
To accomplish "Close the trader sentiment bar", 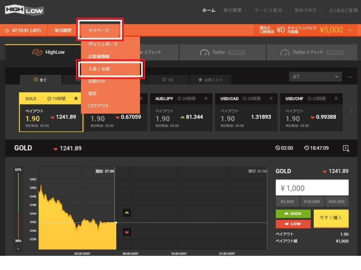I will pos(18,249).
